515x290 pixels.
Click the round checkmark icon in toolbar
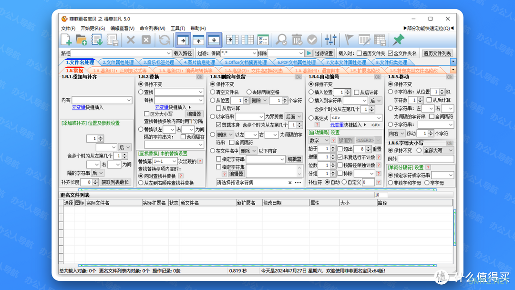pyautogui.click(x=312, y=40)
